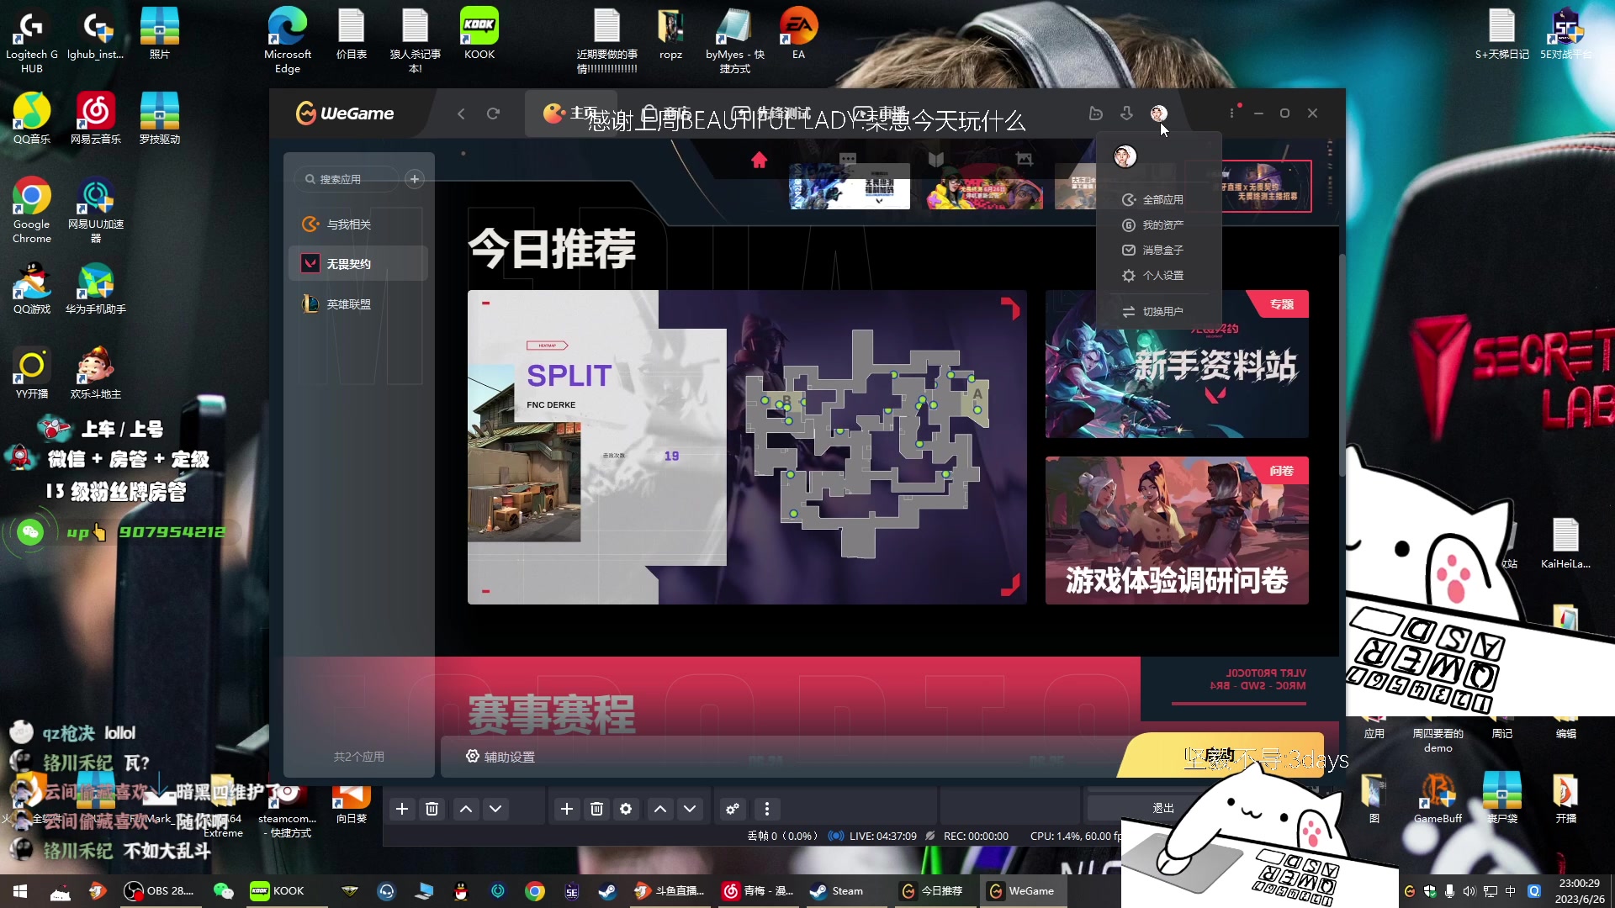Click the first black-white banner thumbnail
This screenshot has height=908, width=1615.
tap(849, 186)
